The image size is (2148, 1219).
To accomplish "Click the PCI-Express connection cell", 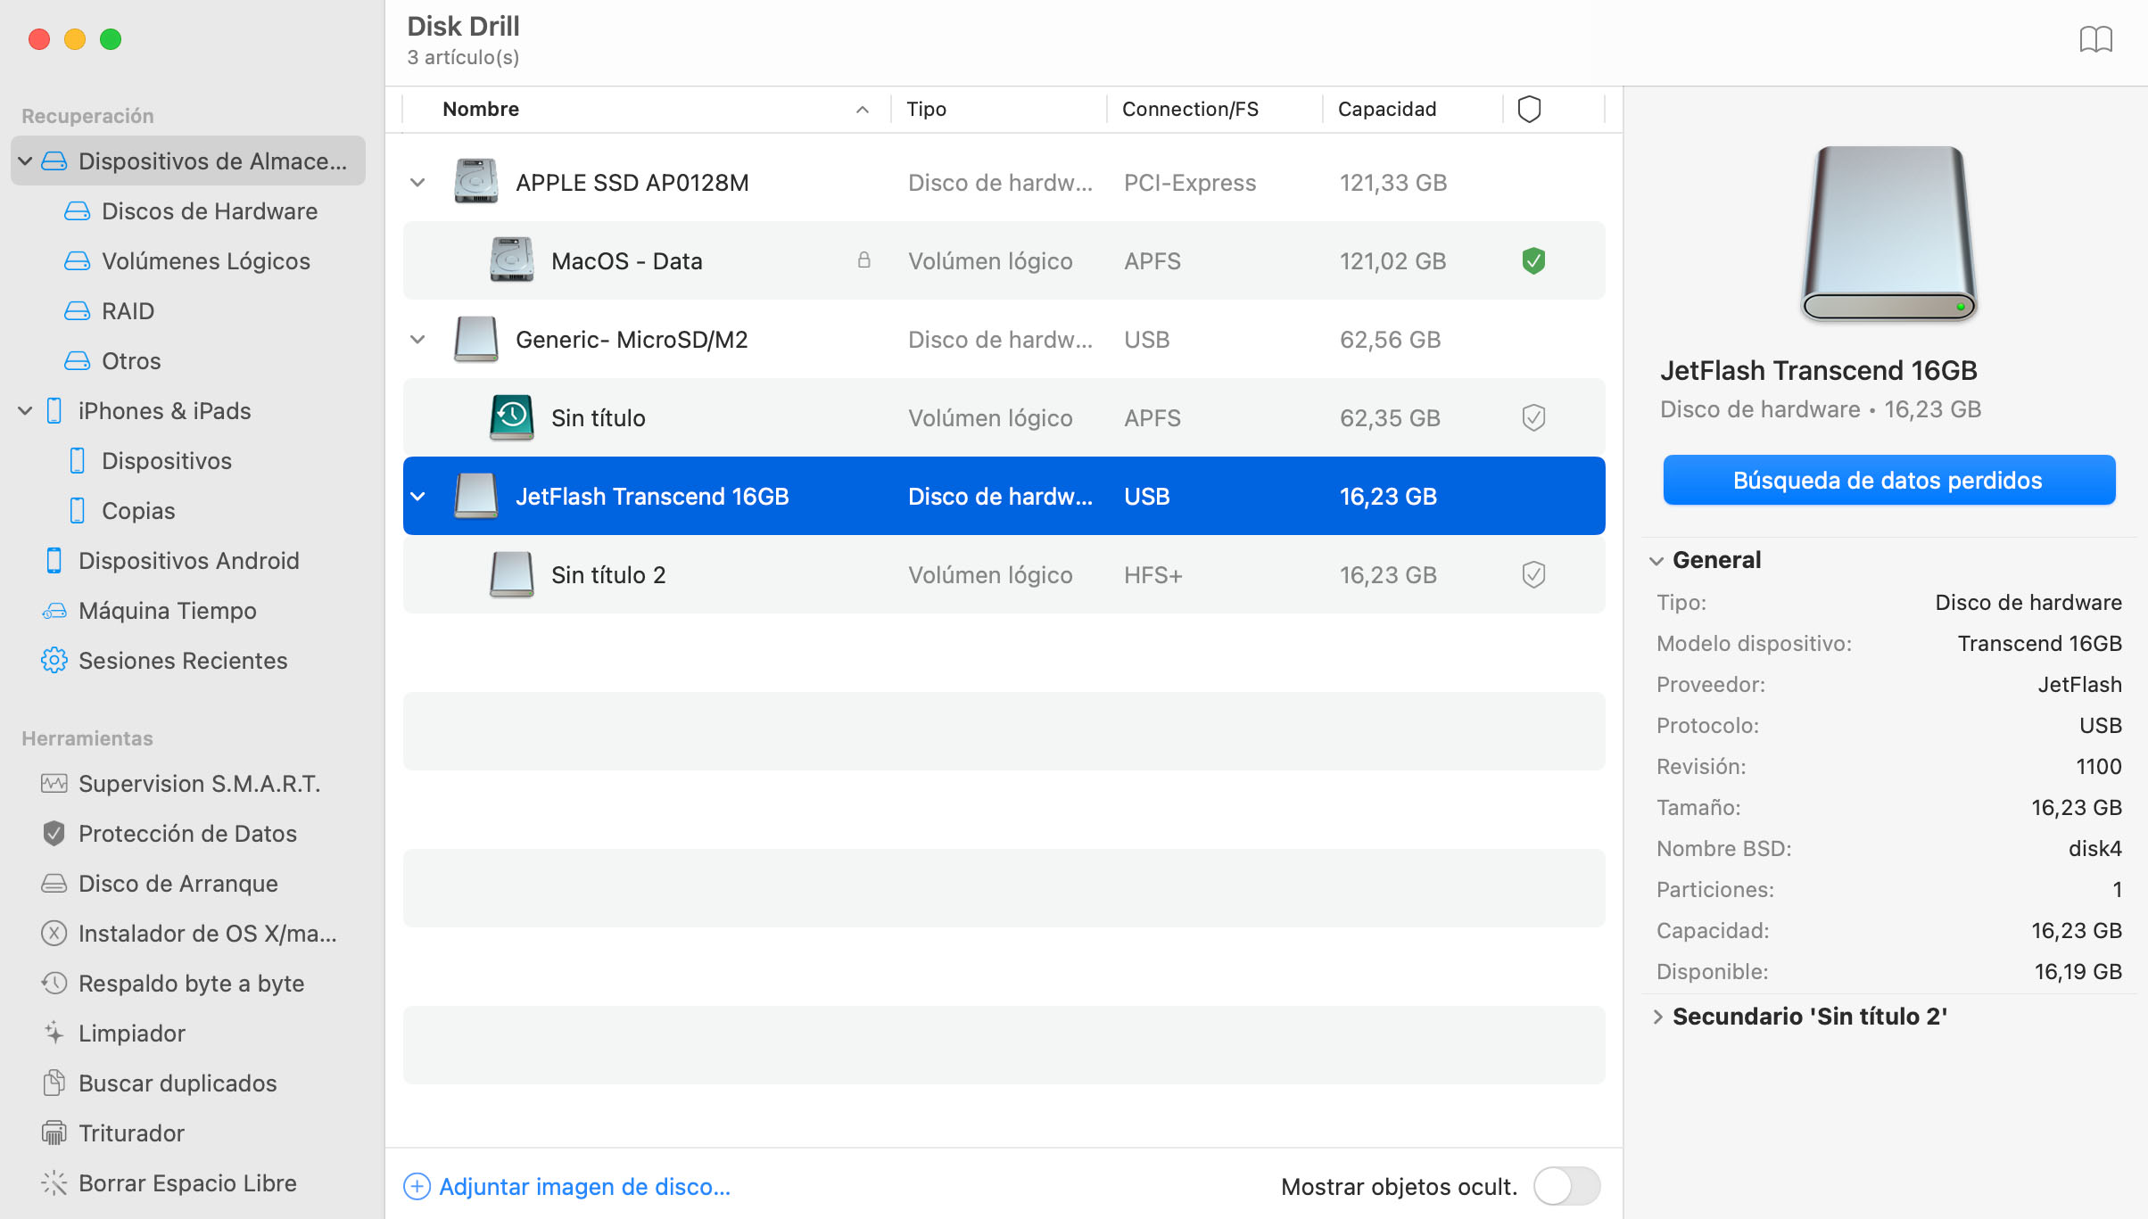I will tap(1190, 183).
